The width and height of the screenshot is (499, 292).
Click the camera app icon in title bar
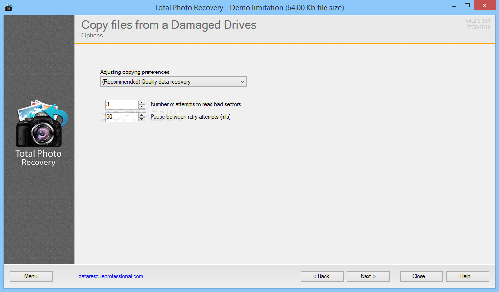pyautogui.click(x=9, y=7)
